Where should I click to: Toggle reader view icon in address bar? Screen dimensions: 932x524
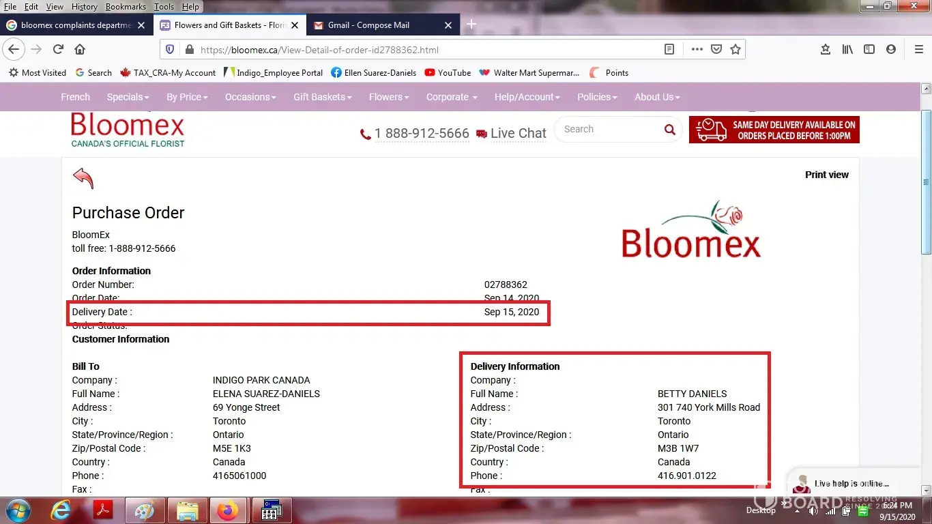(669, 49)
